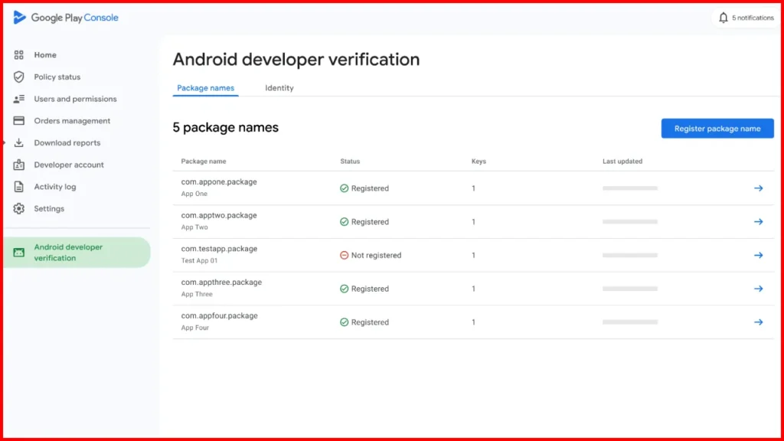This screenshot has height=441, width=784.
Task: Click the Settings gear icon
Action: (x=19, y=208)
